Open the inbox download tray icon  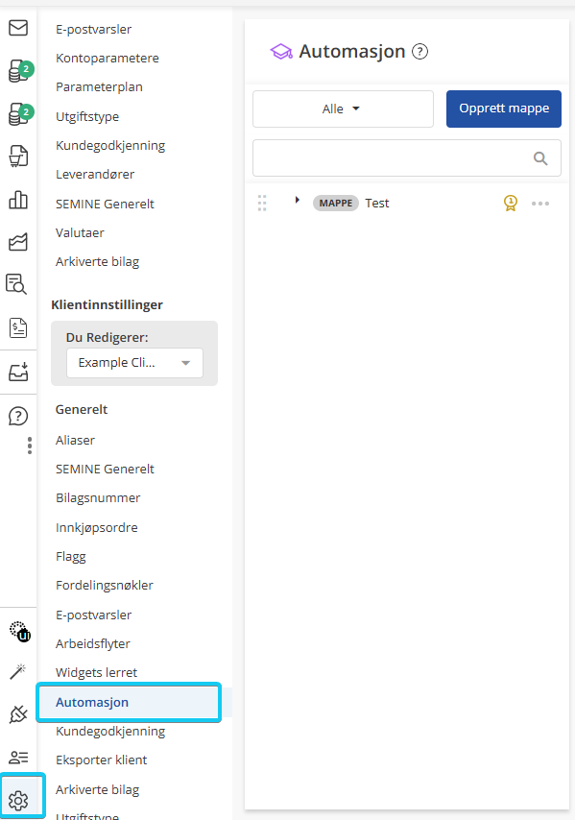pyautogui.click(x=18, y=373)
